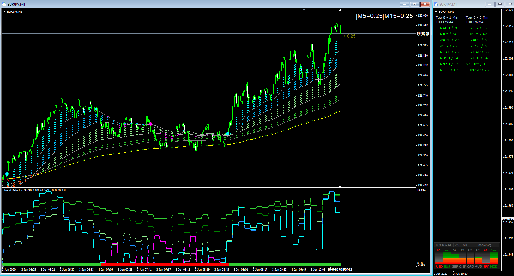The image size is (514, 276).
Task: Click the USD strength bar
Action: [x=439, y=258]
